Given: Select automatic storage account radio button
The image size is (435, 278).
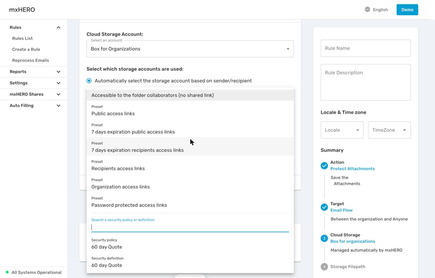Looking at the screenshot, I should tap(89, 81).
